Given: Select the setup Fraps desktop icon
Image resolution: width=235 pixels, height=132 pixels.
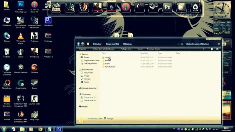Looking at the screenshot, I should tap(34, 116).
